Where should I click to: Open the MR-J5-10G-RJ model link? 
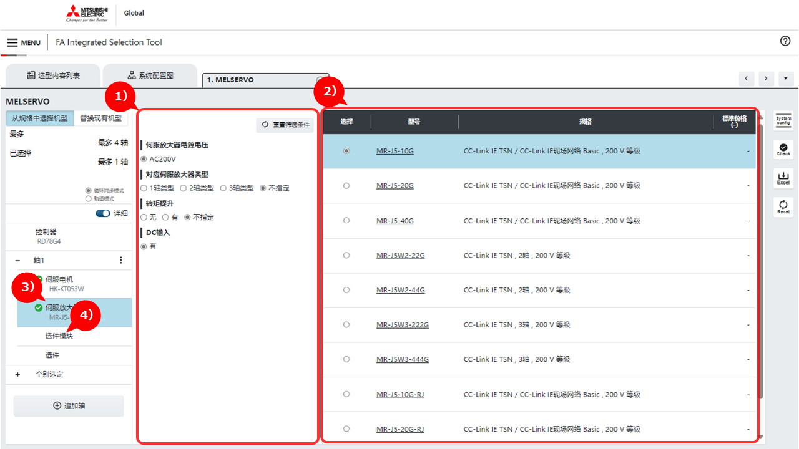tap(400, 394)
